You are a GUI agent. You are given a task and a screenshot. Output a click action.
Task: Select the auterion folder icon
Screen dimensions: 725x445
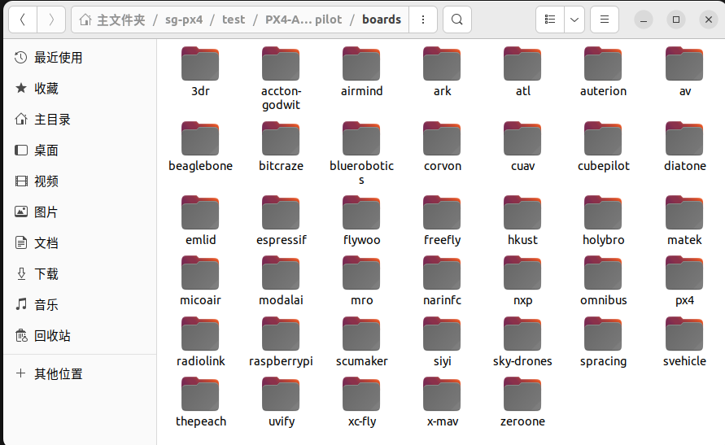pyautogui.click(x=603, y=63)
